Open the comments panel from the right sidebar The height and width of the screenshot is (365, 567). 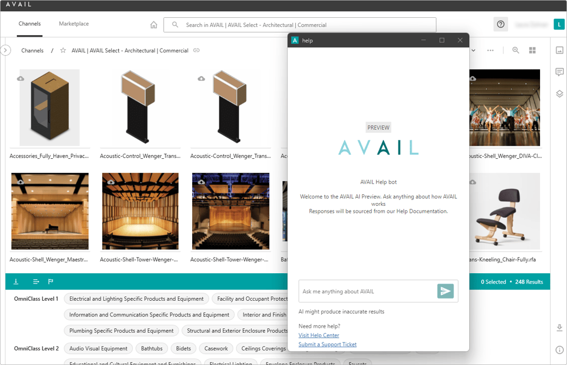pyautogui.click(x=559, y=72)
